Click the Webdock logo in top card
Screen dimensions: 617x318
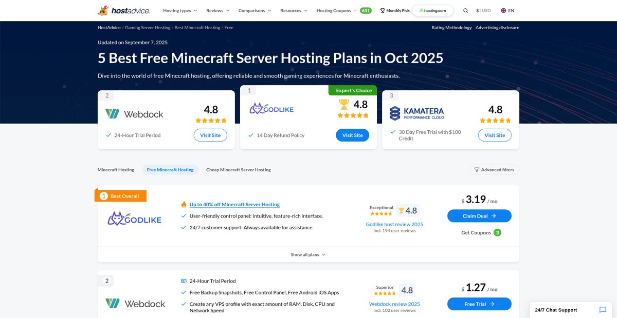[x=134, y=114]
